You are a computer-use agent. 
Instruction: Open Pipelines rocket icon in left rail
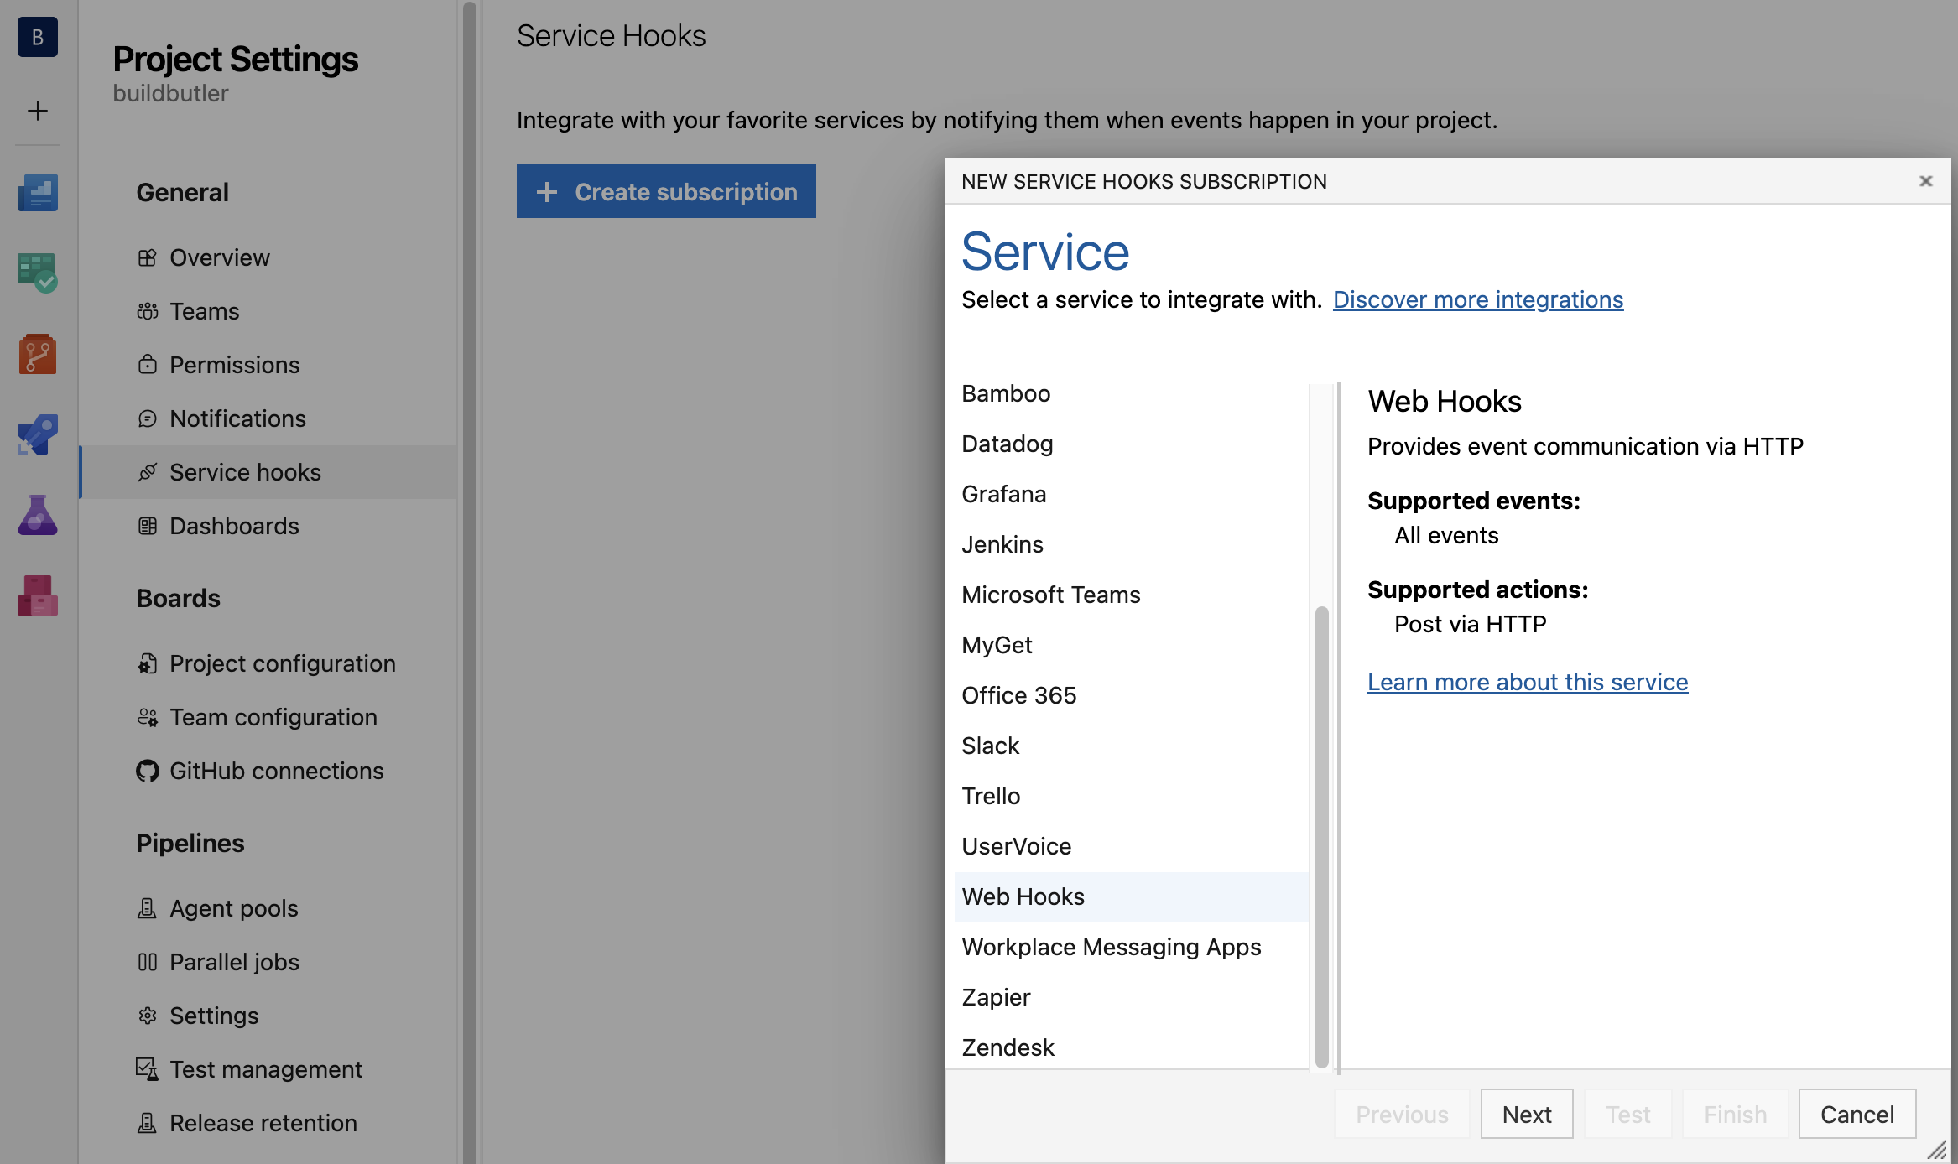[37, 434]
